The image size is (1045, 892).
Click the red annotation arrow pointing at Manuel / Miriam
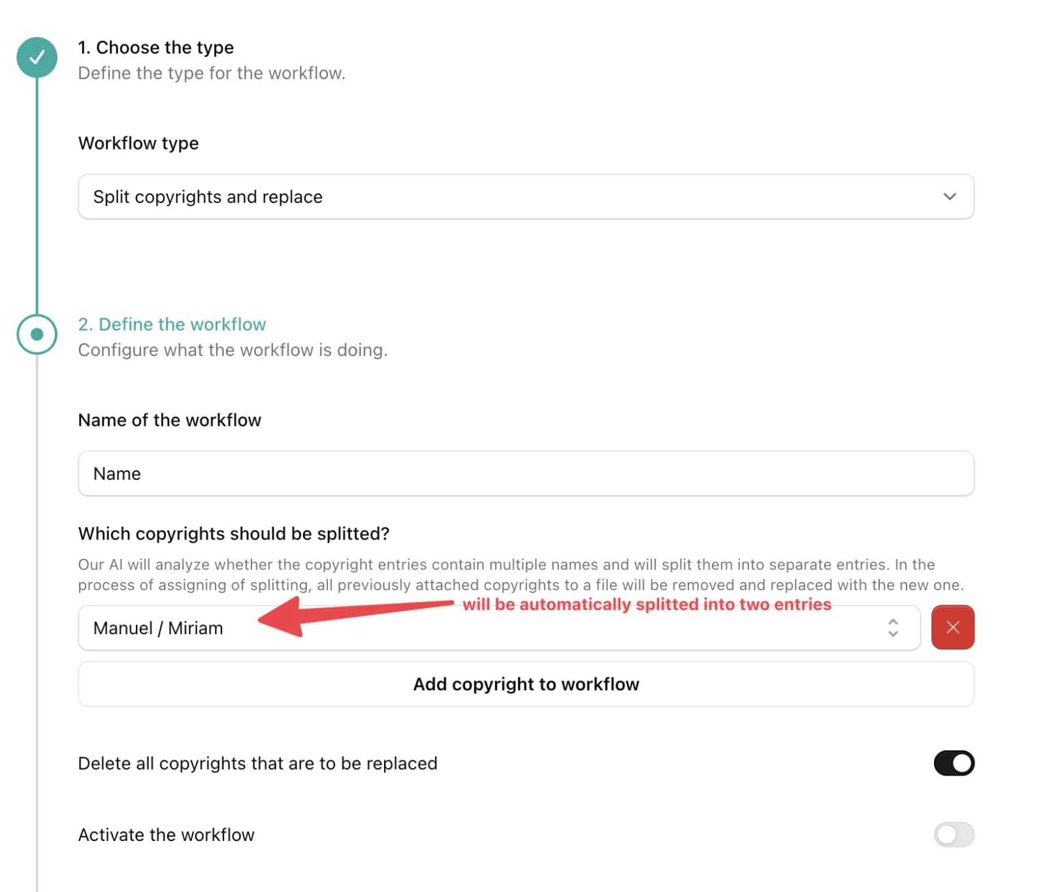pos(355,616)
